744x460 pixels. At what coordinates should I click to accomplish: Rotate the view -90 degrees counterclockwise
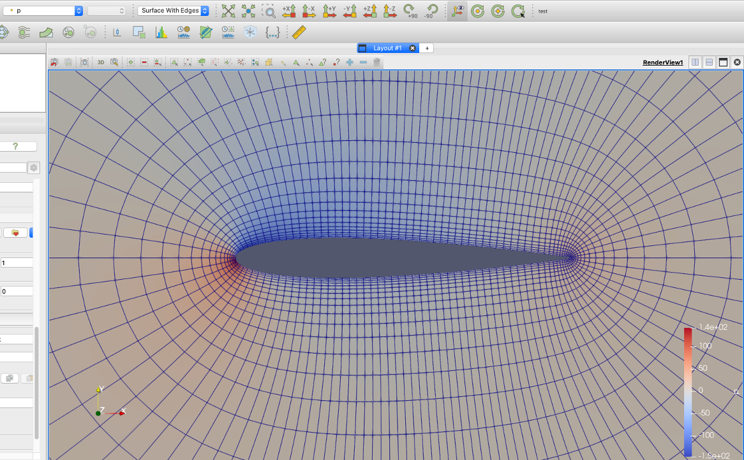430,10
